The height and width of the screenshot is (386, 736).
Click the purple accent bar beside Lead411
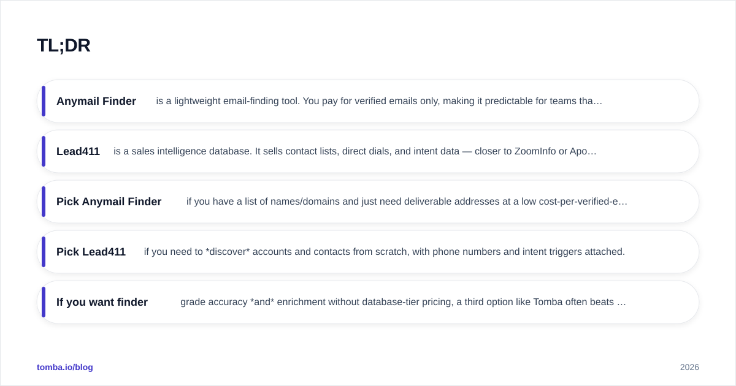tap(44, 151)
